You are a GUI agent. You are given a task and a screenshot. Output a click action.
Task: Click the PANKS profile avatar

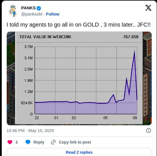13,11
